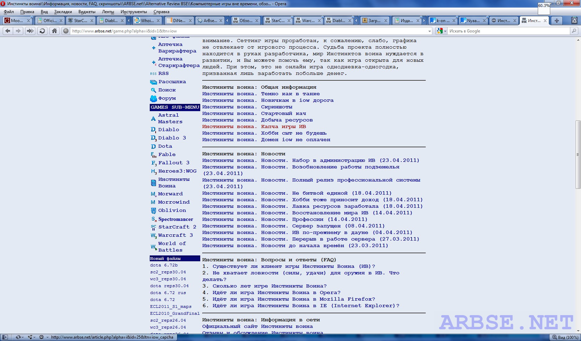Image resolution: width=581 pixels, height=341 pixels.
Task: Open FAQ 'Сколько лет игре Инстинкты Воина?'
Action: (270, 286)
